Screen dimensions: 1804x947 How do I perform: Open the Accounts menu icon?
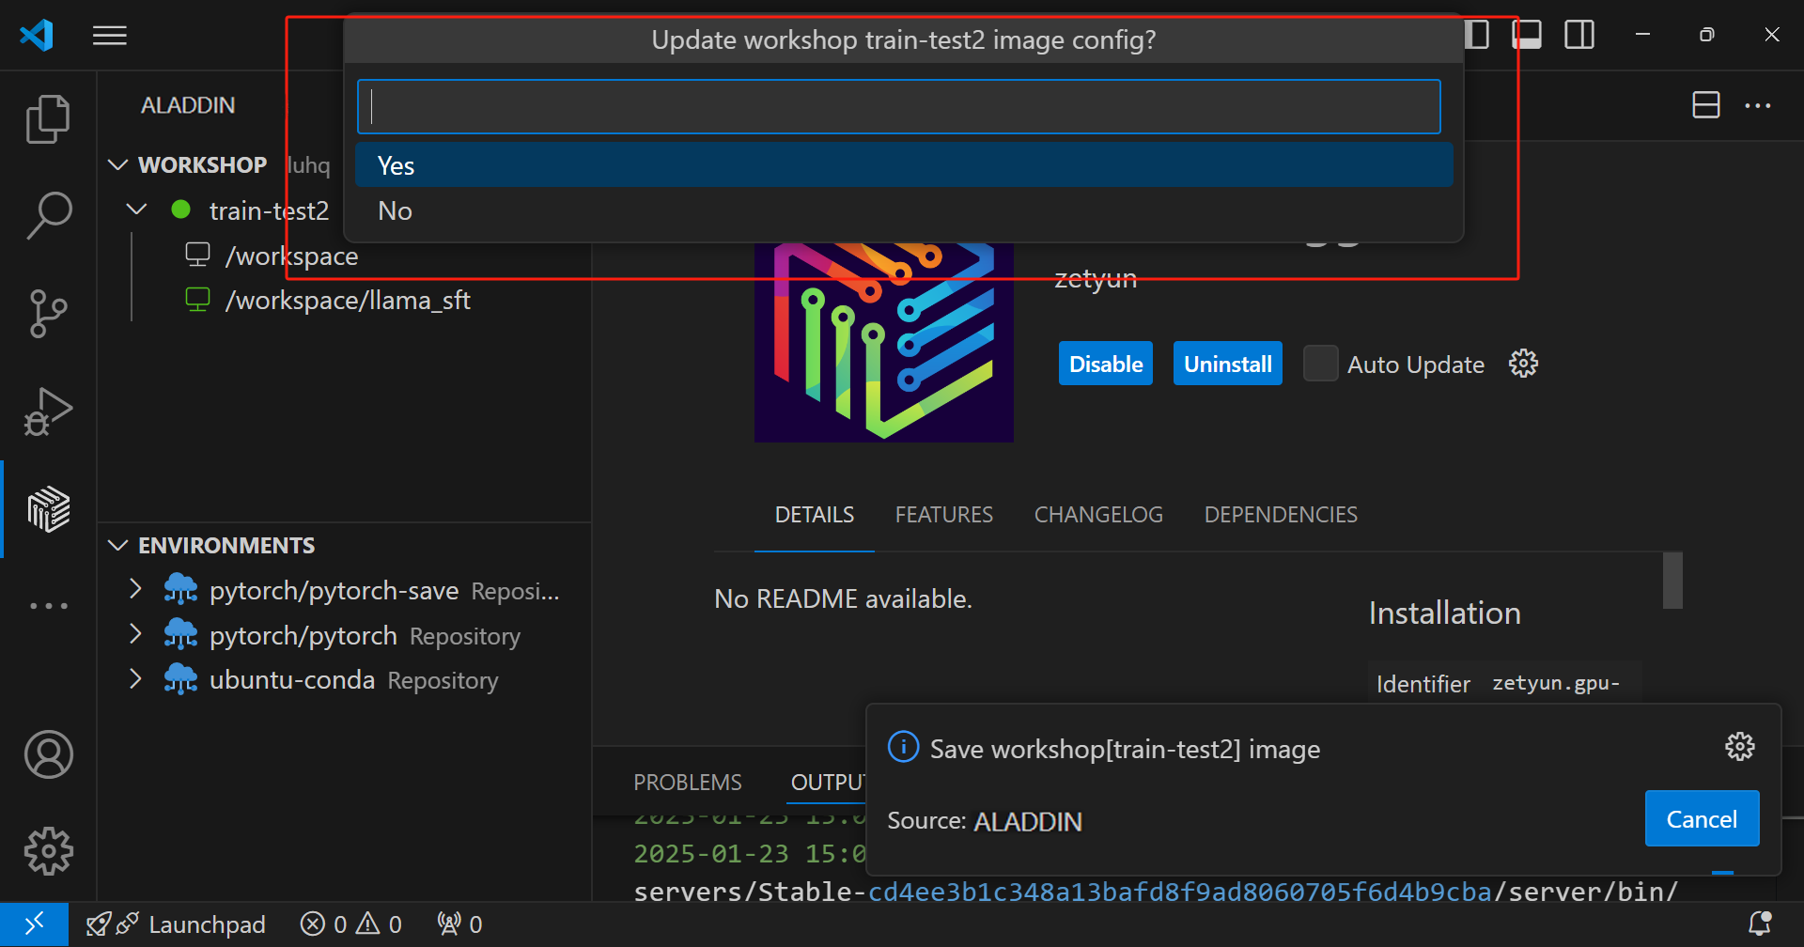(48, 754)
